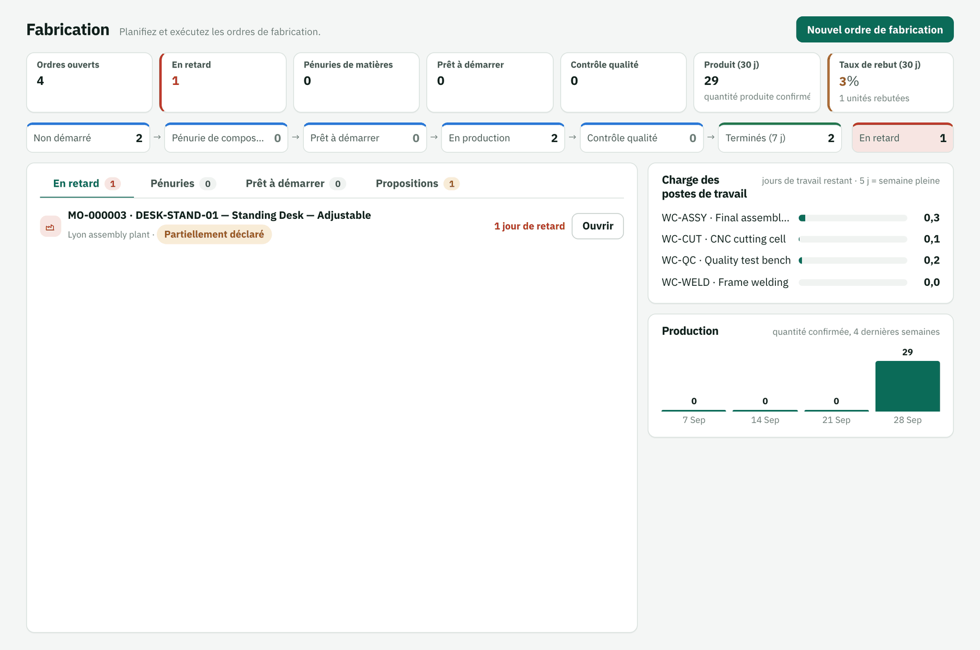Screen dimensions: 980x650
Task: Filter by Non démarré stage
Action: pos(88,138)
